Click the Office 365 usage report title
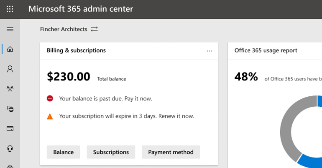This screenshot has height=168, width=322. coord(266,50)
